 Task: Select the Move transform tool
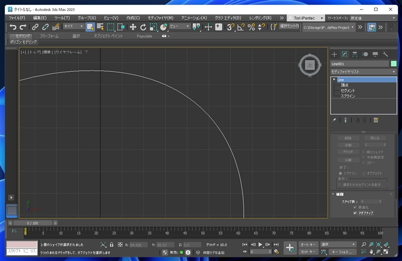click(x=133, y=27)
